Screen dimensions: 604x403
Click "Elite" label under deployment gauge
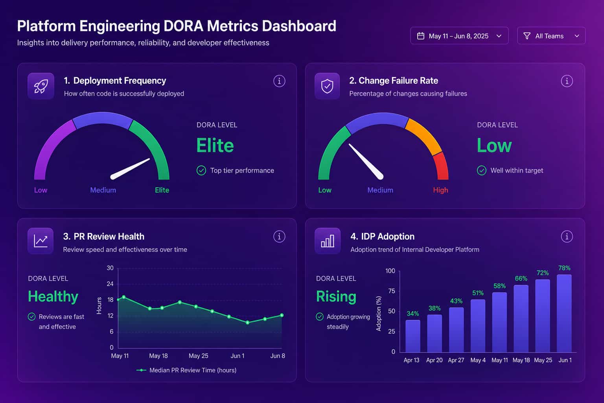pyautogui.click(x=162, y=190)
